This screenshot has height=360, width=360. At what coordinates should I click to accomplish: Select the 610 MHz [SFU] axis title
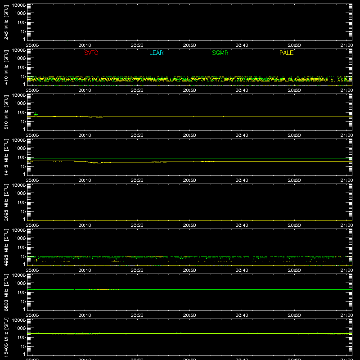tap(6, 112)
